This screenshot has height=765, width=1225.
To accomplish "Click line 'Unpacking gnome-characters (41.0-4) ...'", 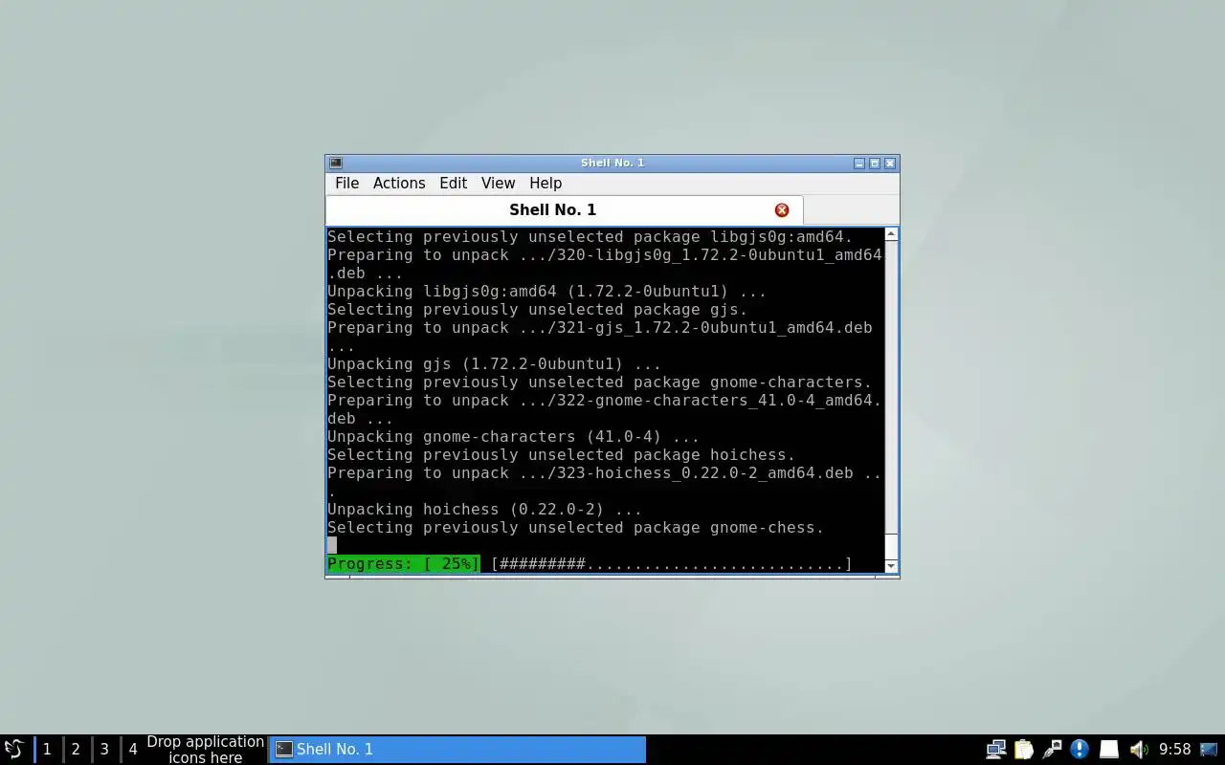I will tap(513, 437).
